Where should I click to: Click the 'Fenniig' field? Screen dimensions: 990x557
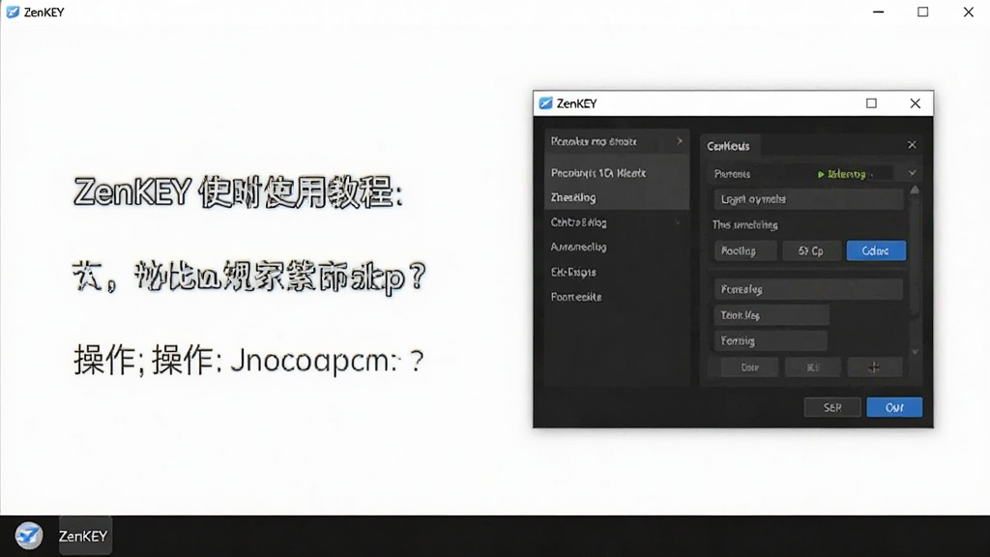coord(771,341)
